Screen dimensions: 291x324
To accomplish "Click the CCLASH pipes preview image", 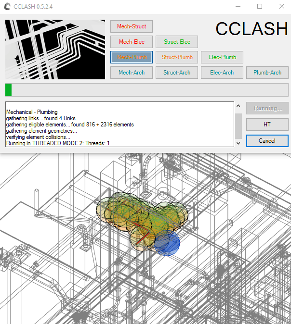I will [x=55, y=50].
